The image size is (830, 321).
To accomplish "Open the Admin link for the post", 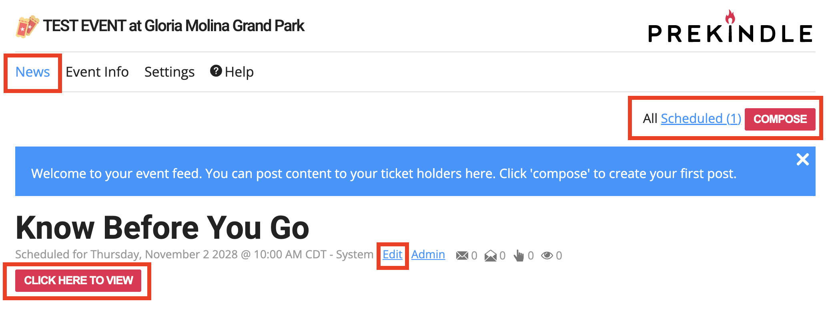I will [x=428, y=255].
